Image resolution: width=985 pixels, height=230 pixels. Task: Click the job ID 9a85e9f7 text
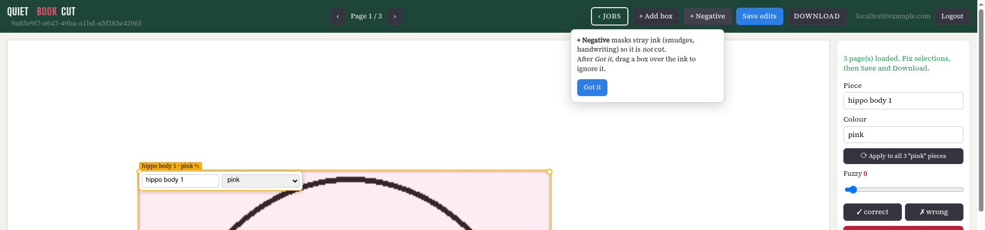click(76, 24)
